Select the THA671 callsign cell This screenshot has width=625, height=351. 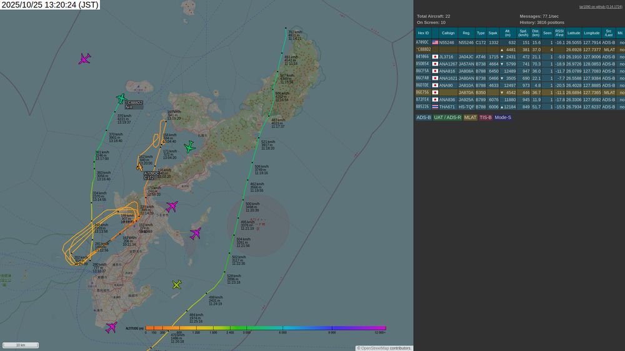click(x=447, y=107)
